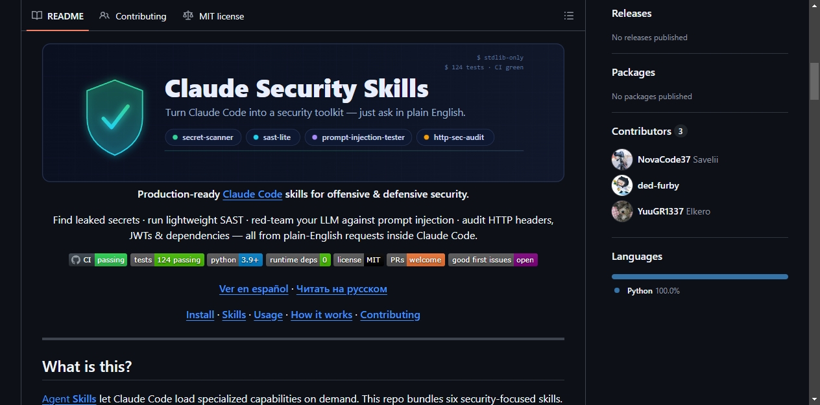Click the Contributors count badge 3

(681, 131)
